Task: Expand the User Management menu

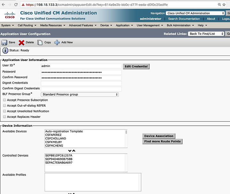Action: click(x=150, y=25)
